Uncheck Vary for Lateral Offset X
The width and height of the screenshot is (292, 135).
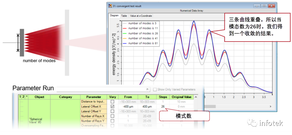[x=112, y=107]
